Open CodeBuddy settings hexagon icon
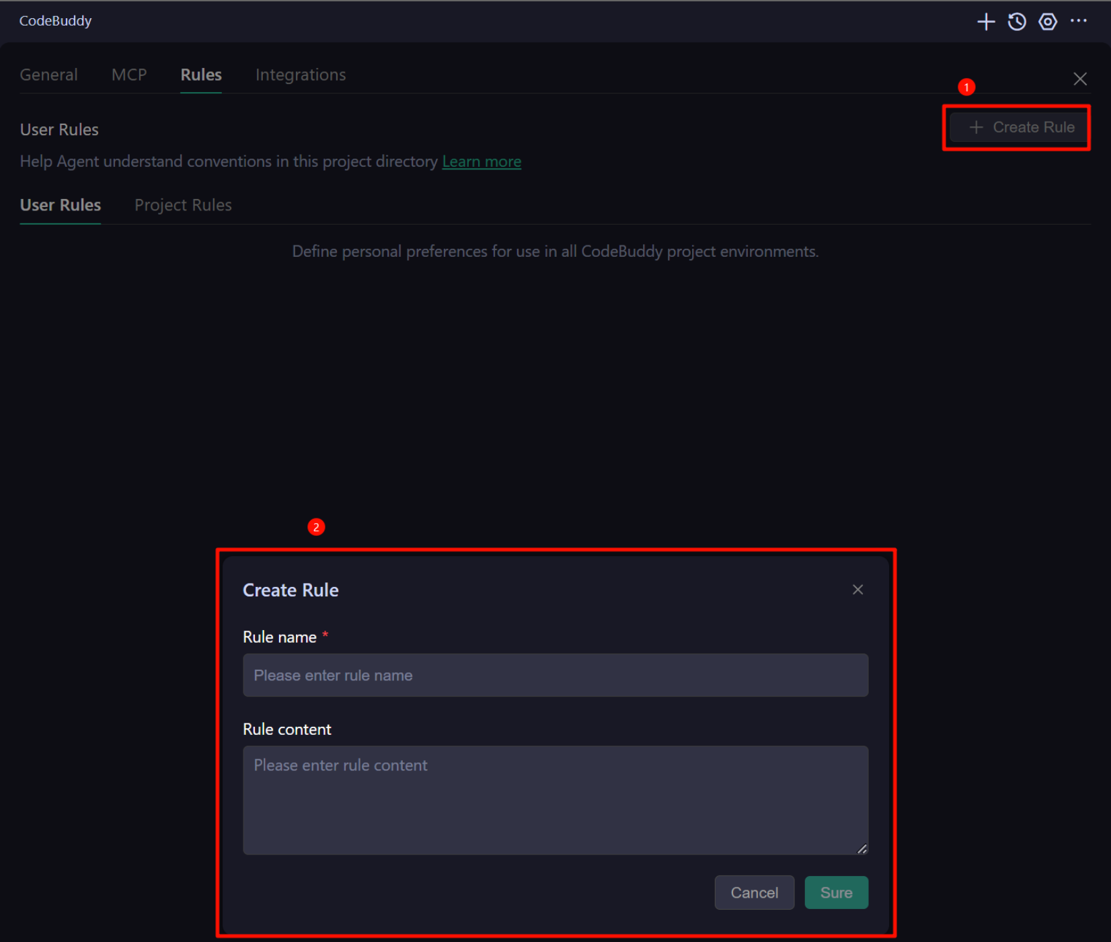The image size is (1111, 942). point(1047,22)
